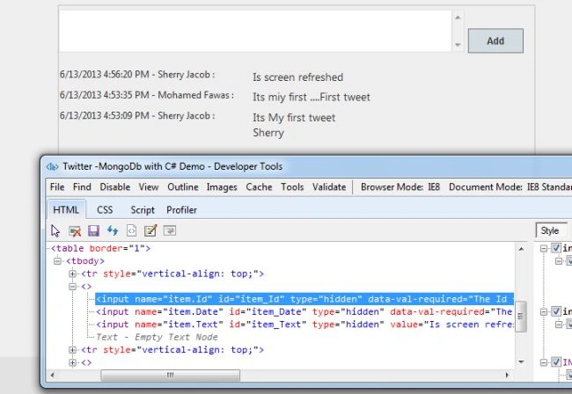Viewport: 572px width, 394px height.
Task: Click the tweet text "Is screen refreshed"
Action: click(298, 77)
